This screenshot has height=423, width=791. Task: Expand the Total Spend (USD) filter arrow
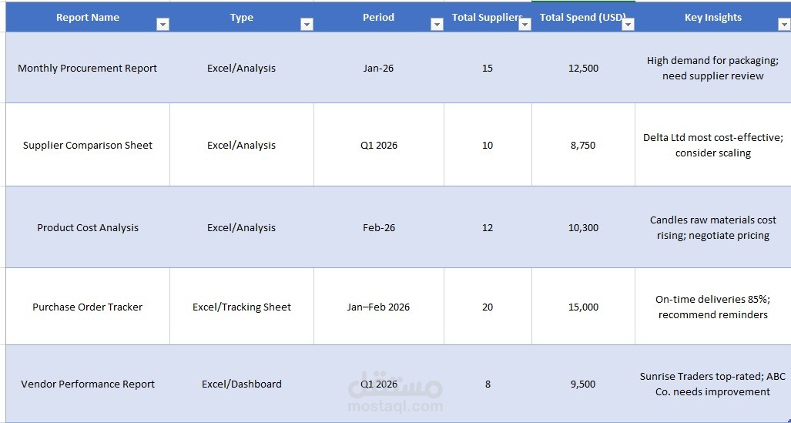[x=628, y=25]
